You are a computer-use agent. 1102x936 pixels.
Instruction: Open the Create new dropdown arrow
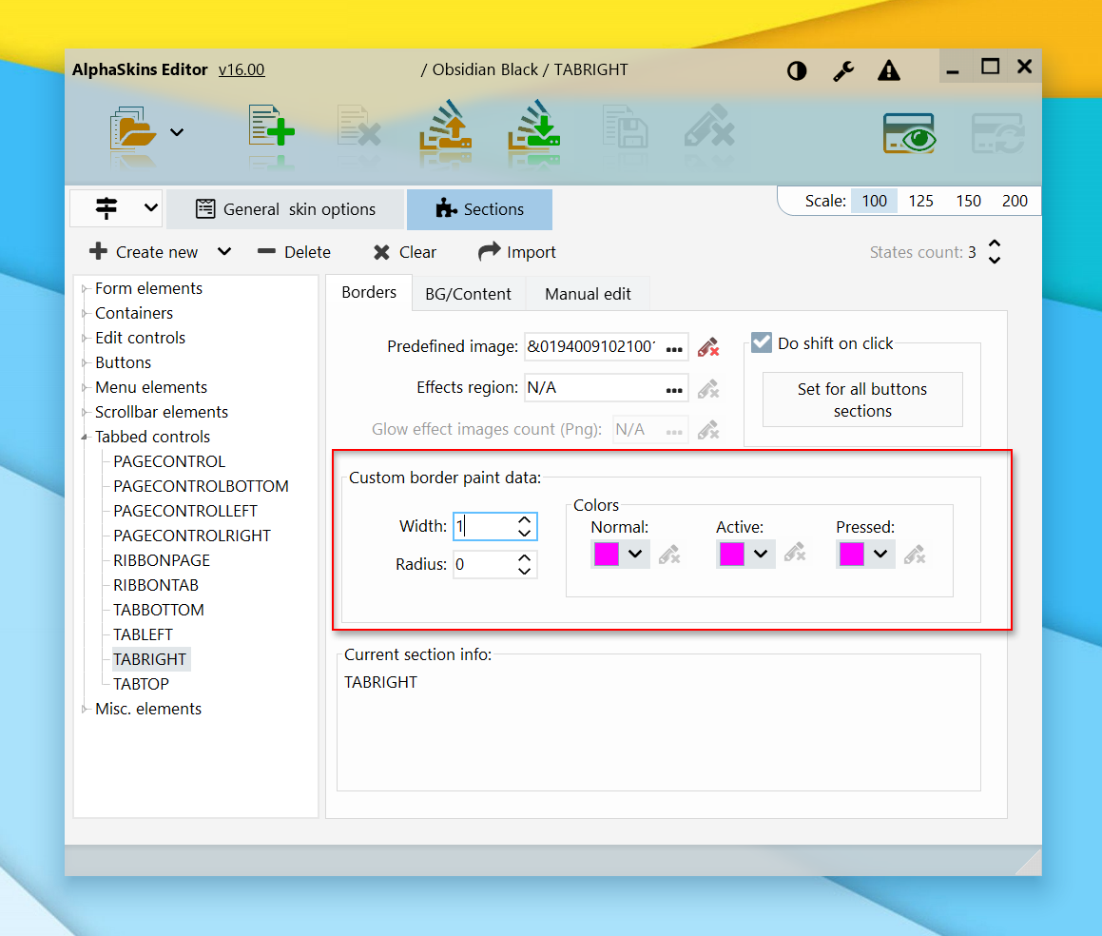224,251
